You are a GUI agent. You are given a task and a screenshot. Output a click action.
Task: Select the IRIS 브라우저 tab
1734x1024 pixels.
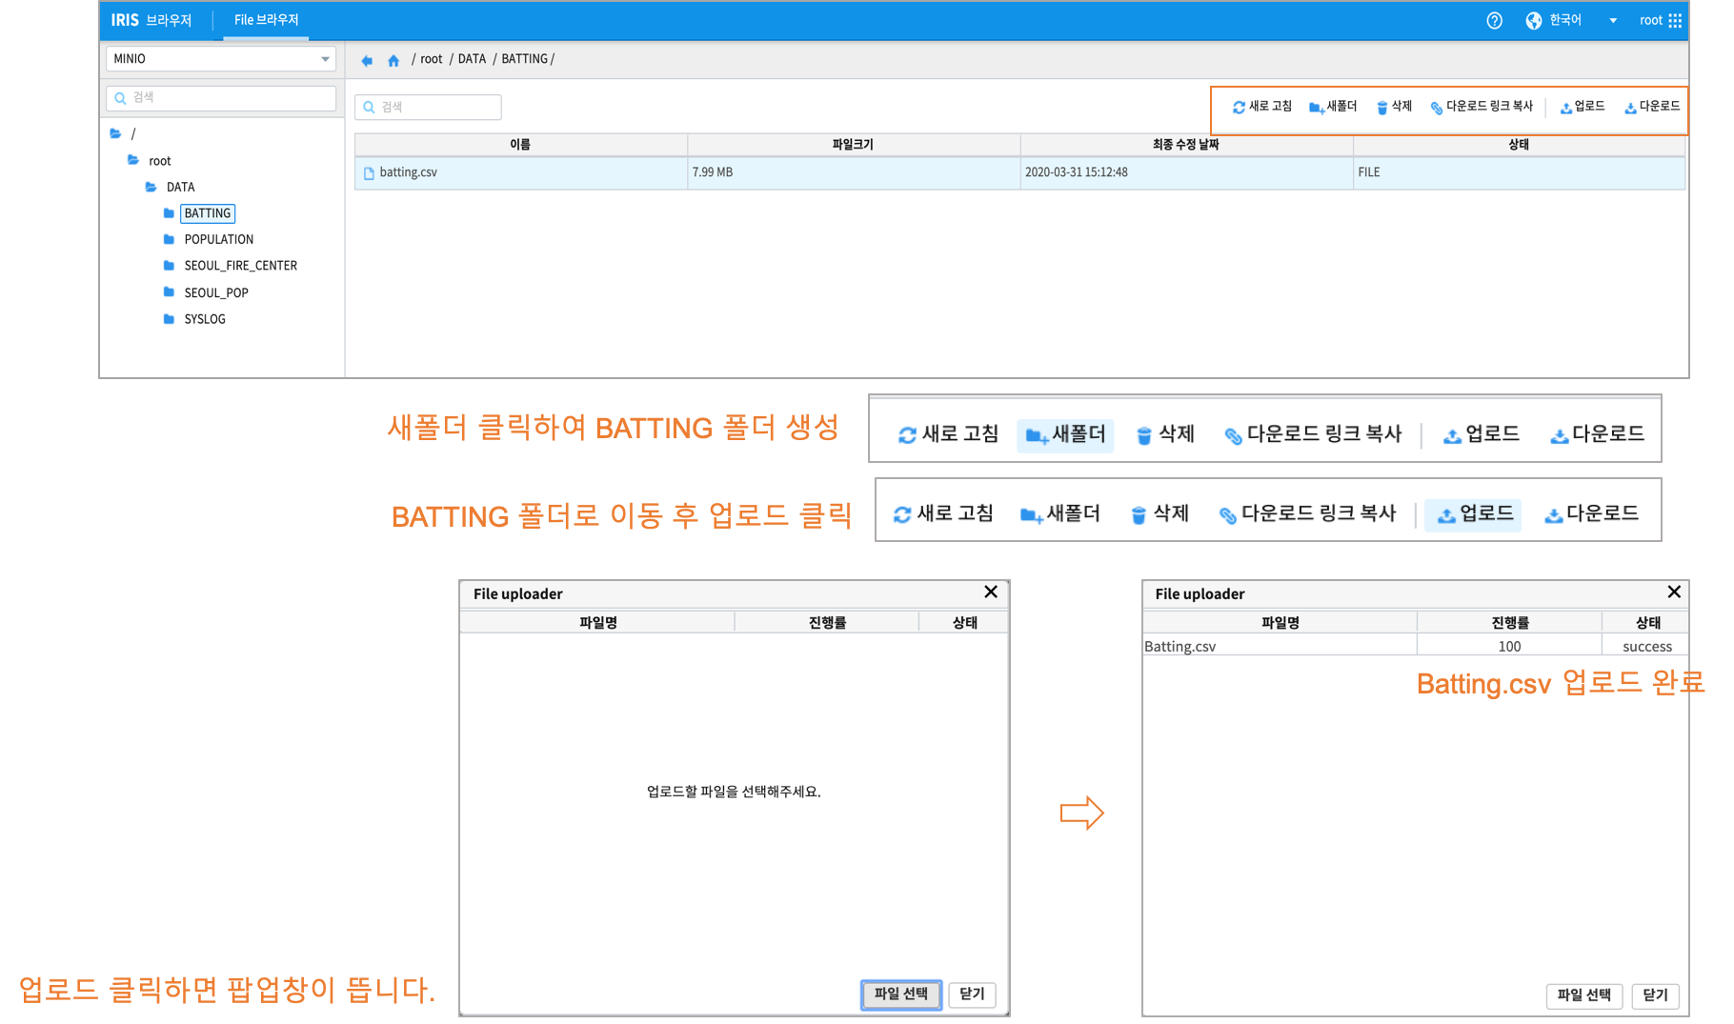tap(151, 20)
